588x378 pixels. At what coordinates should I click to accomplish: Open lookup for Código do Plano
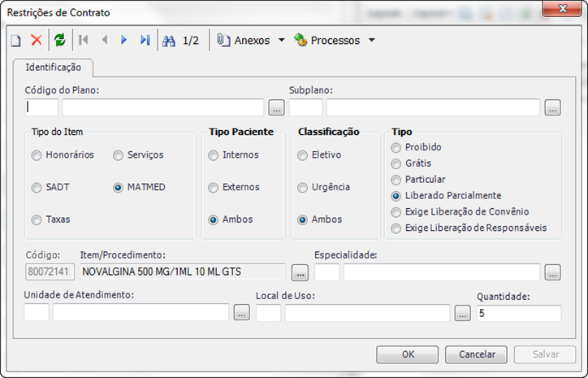click(x=276, y=107)
